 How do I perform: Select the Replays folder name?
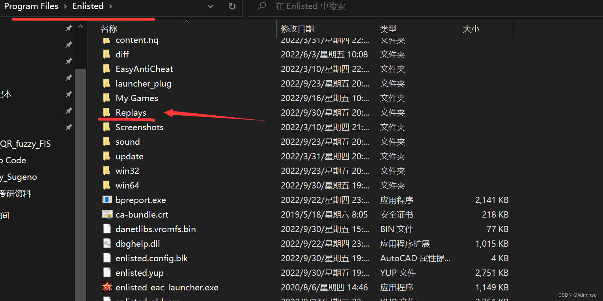(x=131, y=113)
